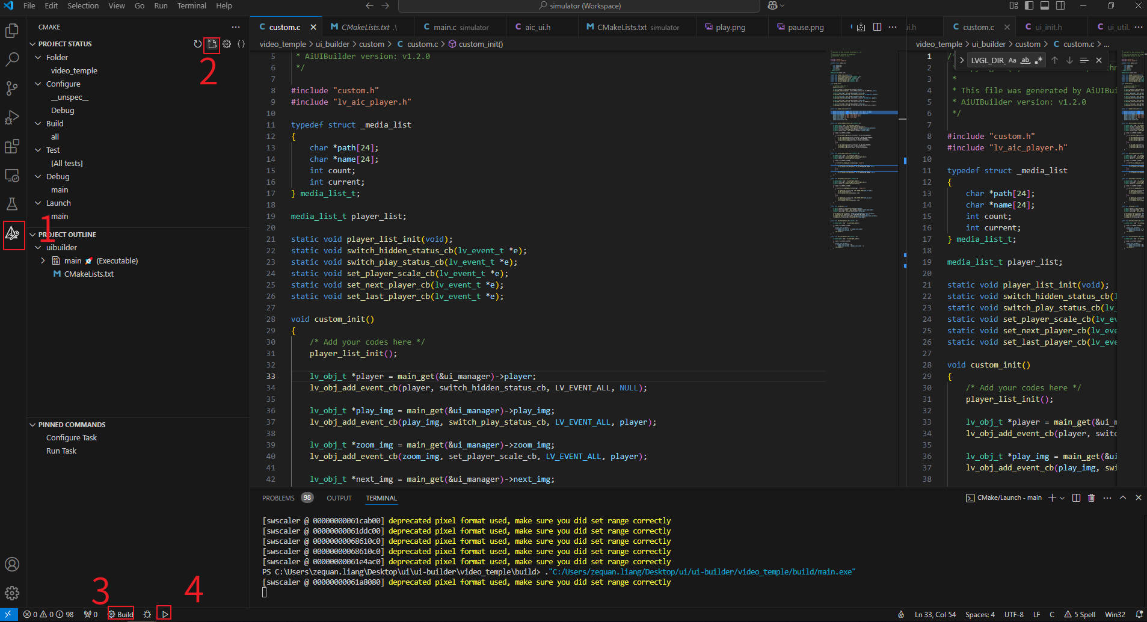
Task: Close the find widget
Action: [1099, 60]
